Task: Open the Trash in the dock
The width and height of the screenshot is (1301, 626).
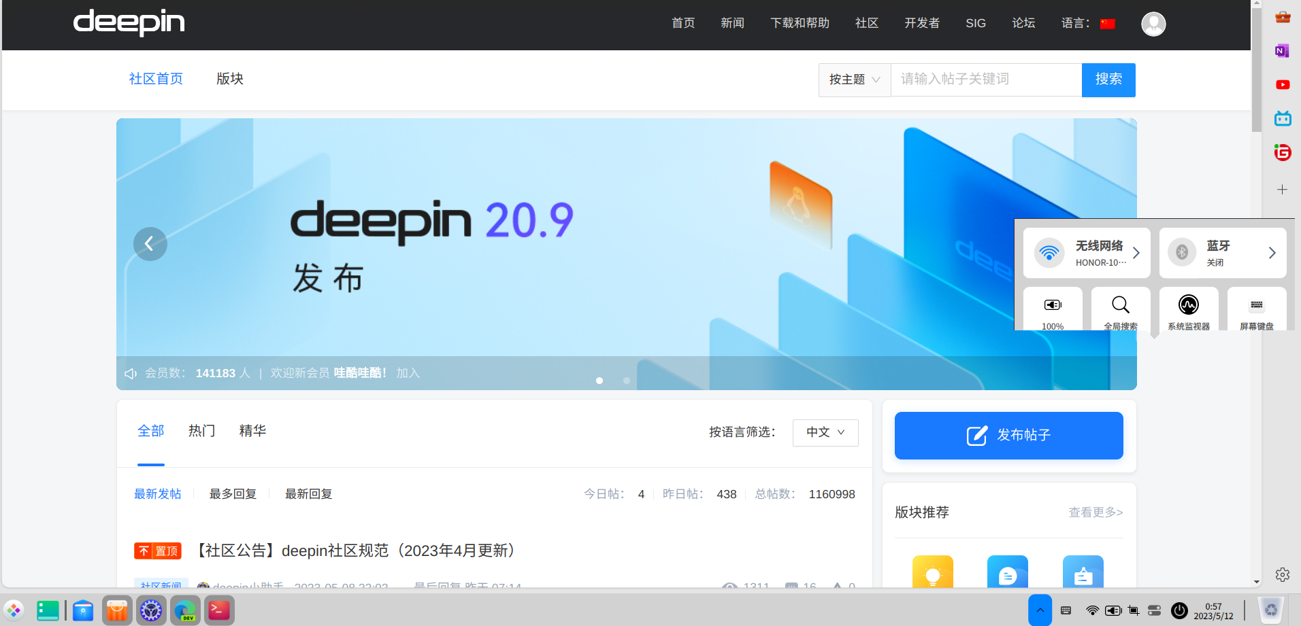Action: (x=1270, y=610)
